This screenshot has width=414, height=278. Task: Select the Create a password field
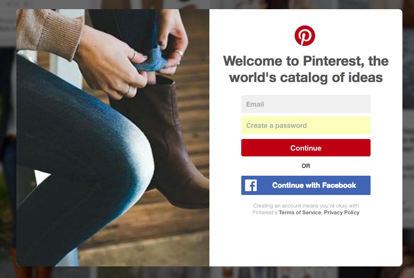[x=306, y=125]
